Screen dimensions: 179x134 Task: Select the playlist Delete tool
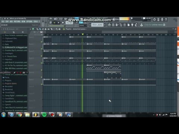tap(43, 29)
